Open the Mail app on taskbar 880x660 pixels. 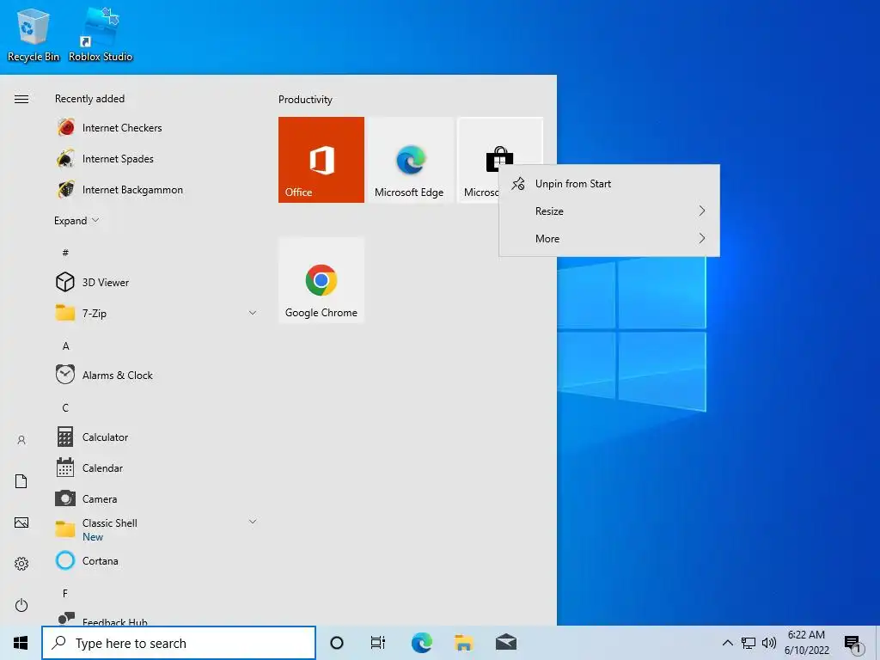pyautogui.click(x=506, y=643)
